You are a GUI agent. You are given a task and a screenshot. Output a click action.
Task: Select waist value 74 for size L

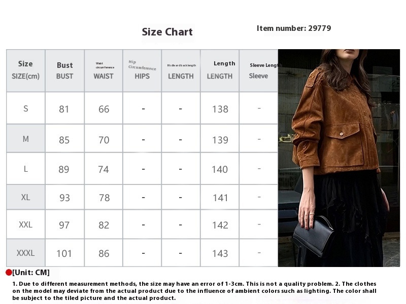click(x=104, y=169)
